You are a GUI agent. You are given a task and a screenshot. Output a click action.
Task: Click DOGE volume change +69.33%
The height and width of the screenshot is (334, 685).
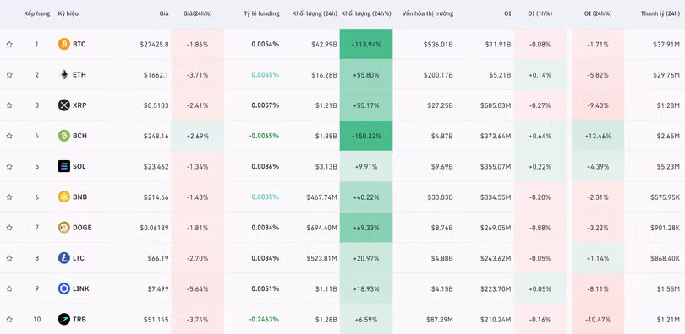click(x=366, y=228)
